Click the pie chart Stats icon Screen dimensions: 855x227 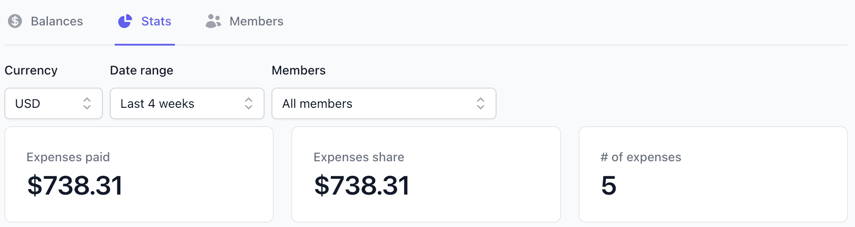pos(125,21)
